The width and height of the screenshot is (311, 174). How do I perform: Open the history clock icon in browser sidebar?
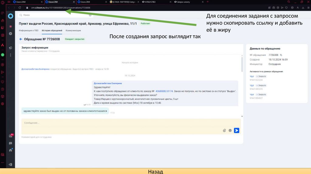coord(2,89)
